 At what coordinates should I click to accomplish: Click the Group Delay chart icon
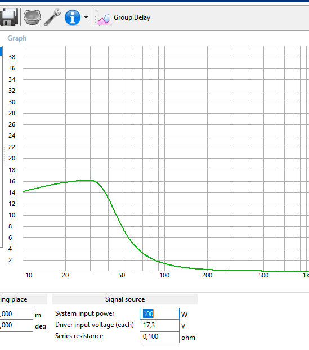[103, 18]
